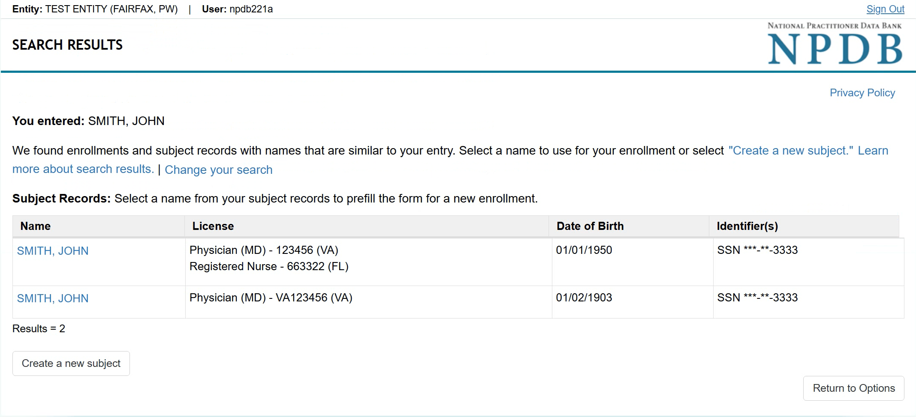The width and height of the screenshot is (916, 417).
Task: Click the Identifier(s) column header
Action: pos(747,226)
